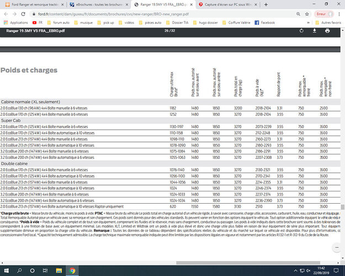Click the horizontal scrollbar thumb
This screenshot has width=345, height=276.
pyautogui.click(x=248, y=263)
